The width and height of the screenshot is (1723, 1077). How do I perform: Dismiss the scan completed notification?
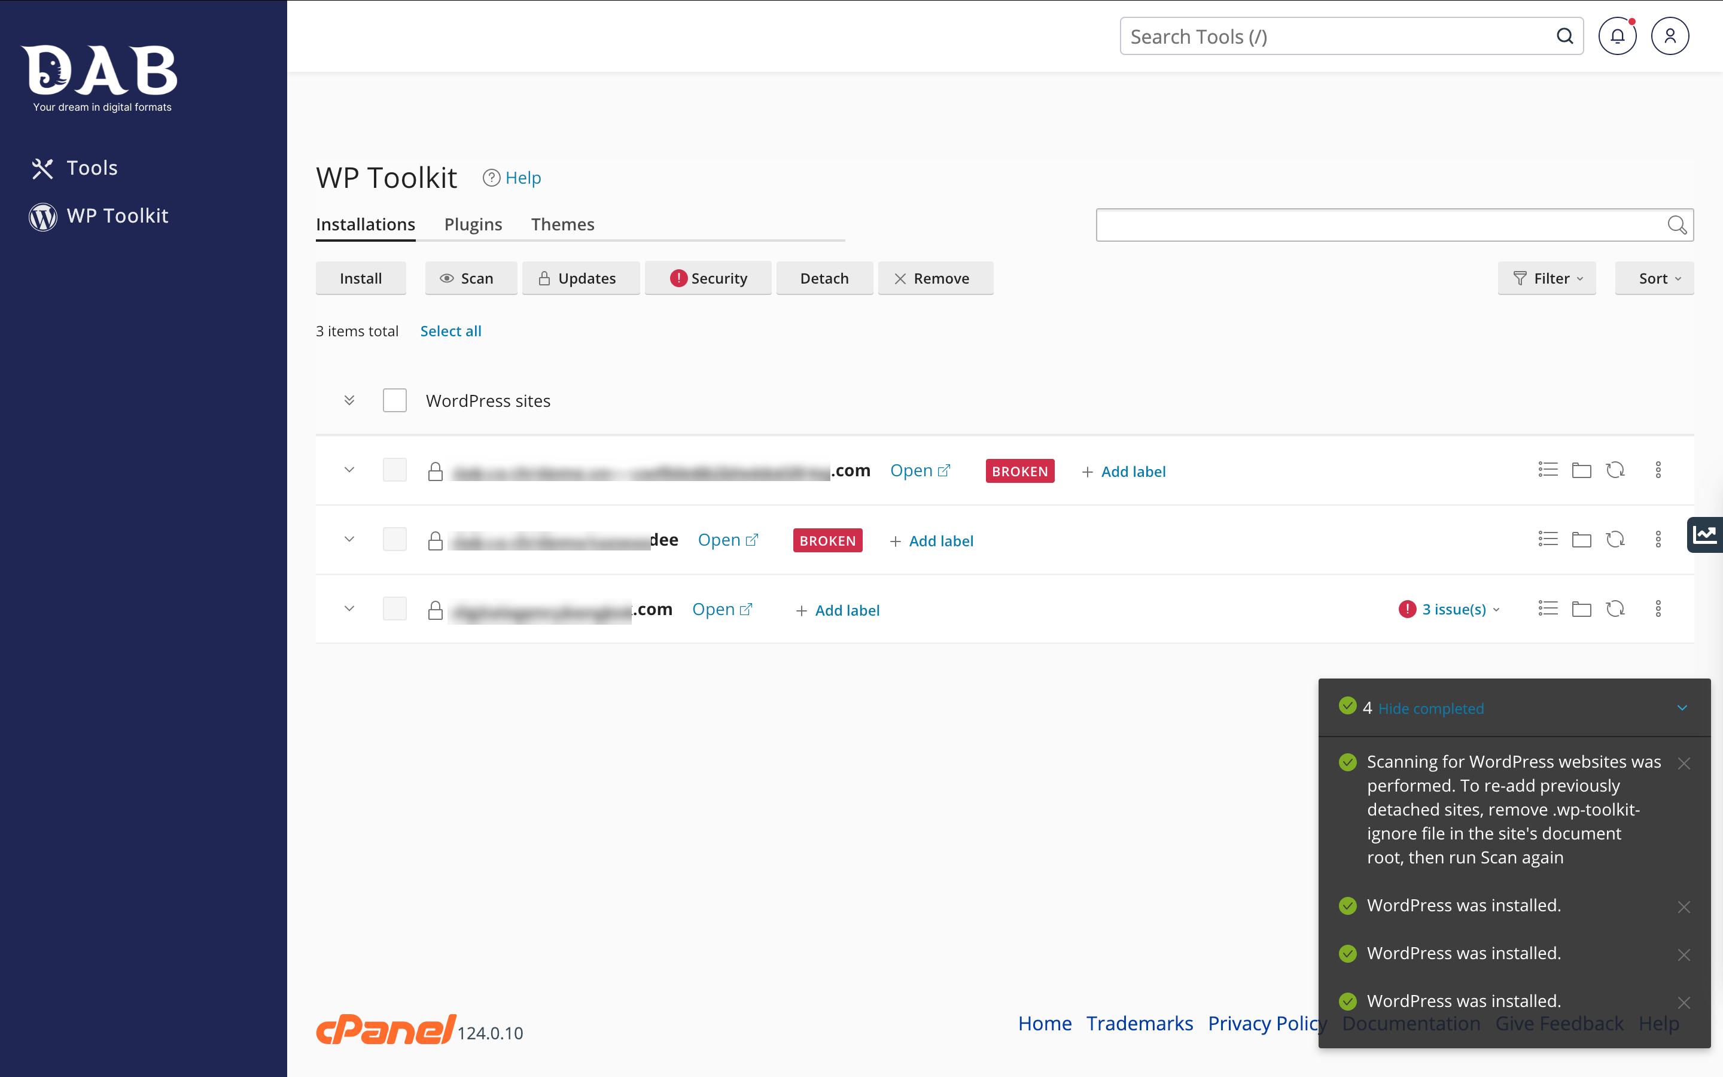coord(1684,762)
